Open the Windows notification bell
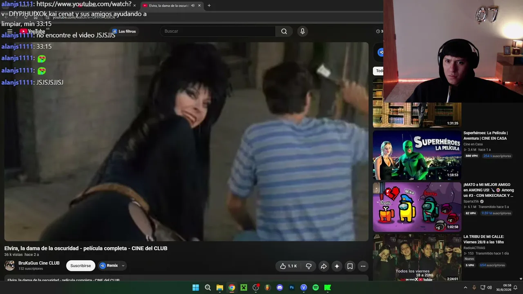 click(516, 287)
